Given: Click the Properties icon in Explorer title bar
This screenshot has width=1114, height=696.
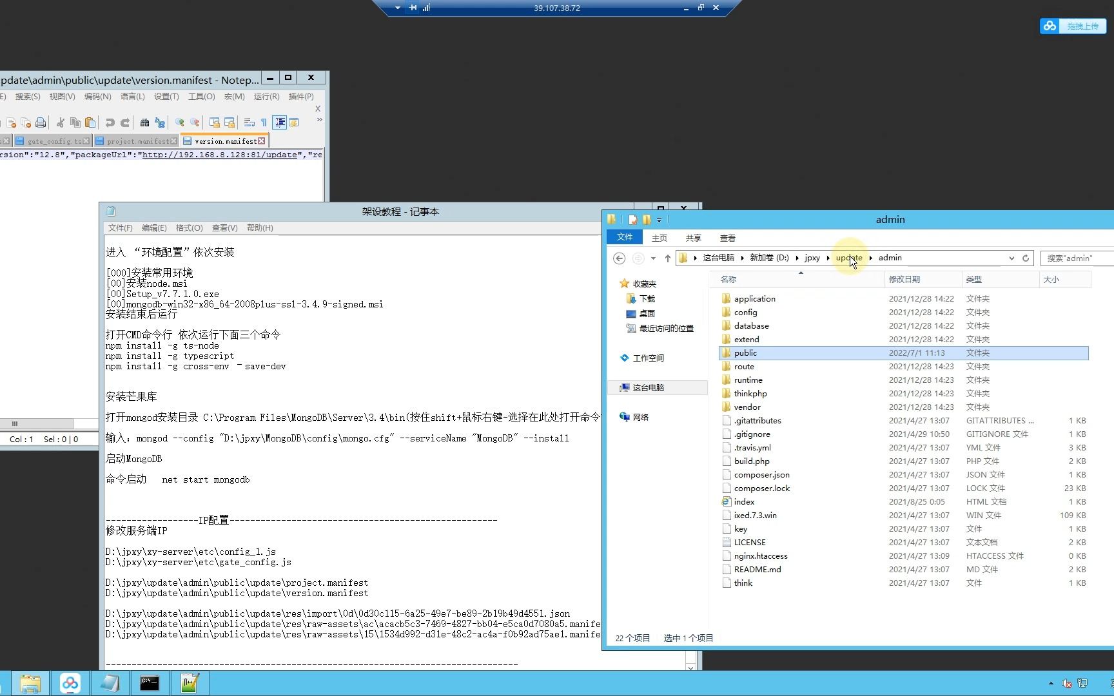Looking at the screenshot, I should coord(632,220).
